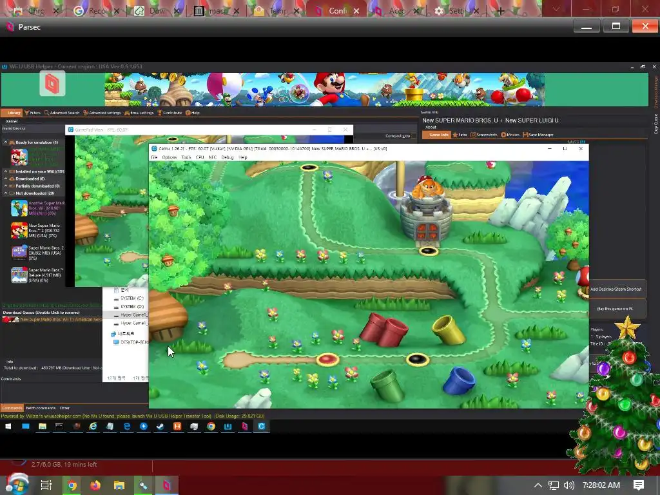
Task: Open Debug menu in Cemu
Action: coord(228,157)
